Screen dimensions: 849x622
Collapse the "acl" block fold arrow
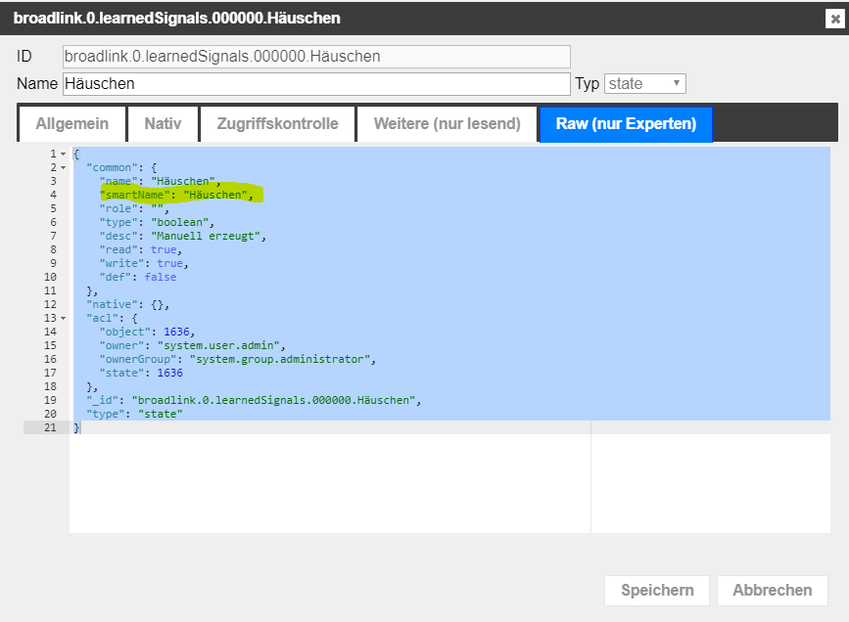pos(64,318)
